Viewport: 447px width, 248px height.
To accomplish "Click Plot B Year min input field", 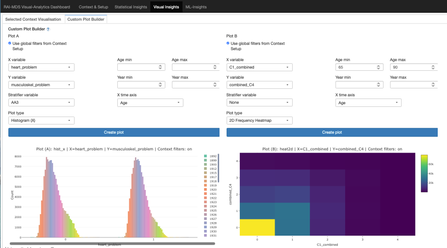I will tap(359, 85).
